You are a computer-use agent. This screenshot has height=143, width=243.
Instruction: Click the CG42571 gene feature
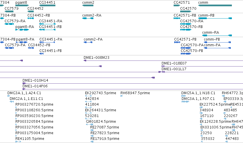(177, 5)
